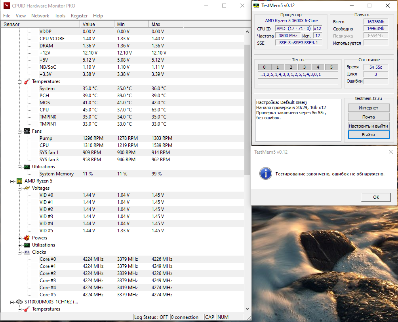The image size is (398, 322).
Task: Click the Почта button in TestMem5
Action: coord(369,117)
